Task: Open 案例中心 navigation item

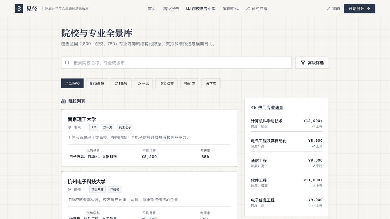Action: click(x=231, y=9)
